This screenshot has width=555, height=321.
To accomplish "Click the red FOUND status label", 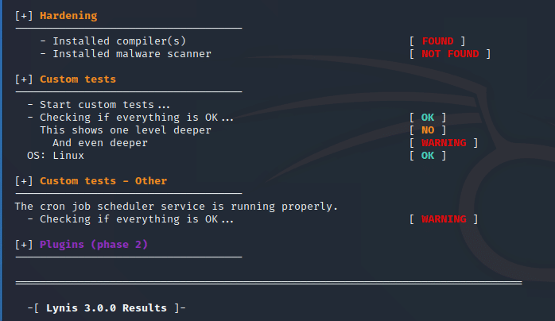I will tap(437, 41).
